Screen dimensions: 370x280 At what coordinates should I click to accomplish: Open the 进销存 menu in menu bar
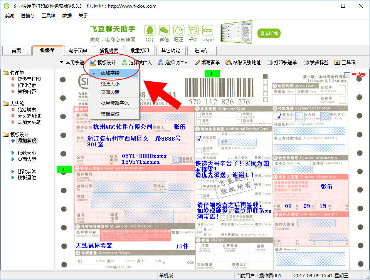[x=28, y=15]
